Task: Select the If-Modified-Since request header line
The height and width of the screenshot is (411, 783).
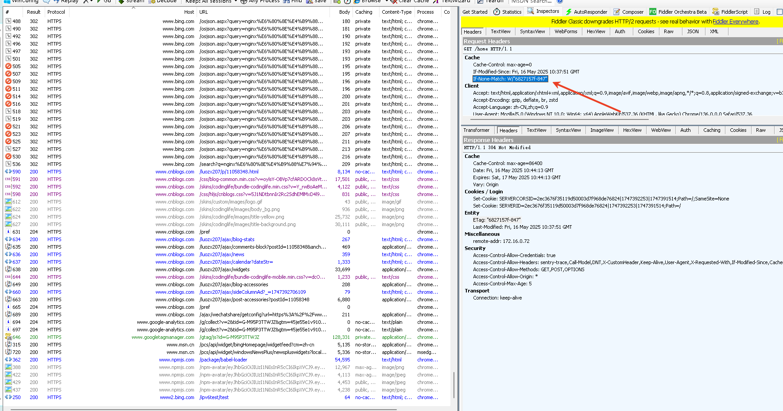Action: (526, 72)
